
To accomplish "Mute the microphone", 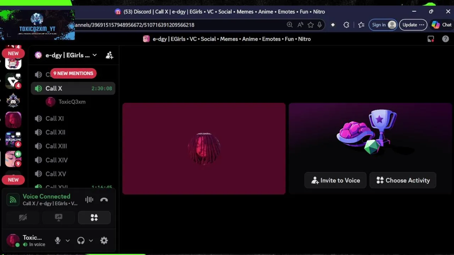I will coord(57,240).
